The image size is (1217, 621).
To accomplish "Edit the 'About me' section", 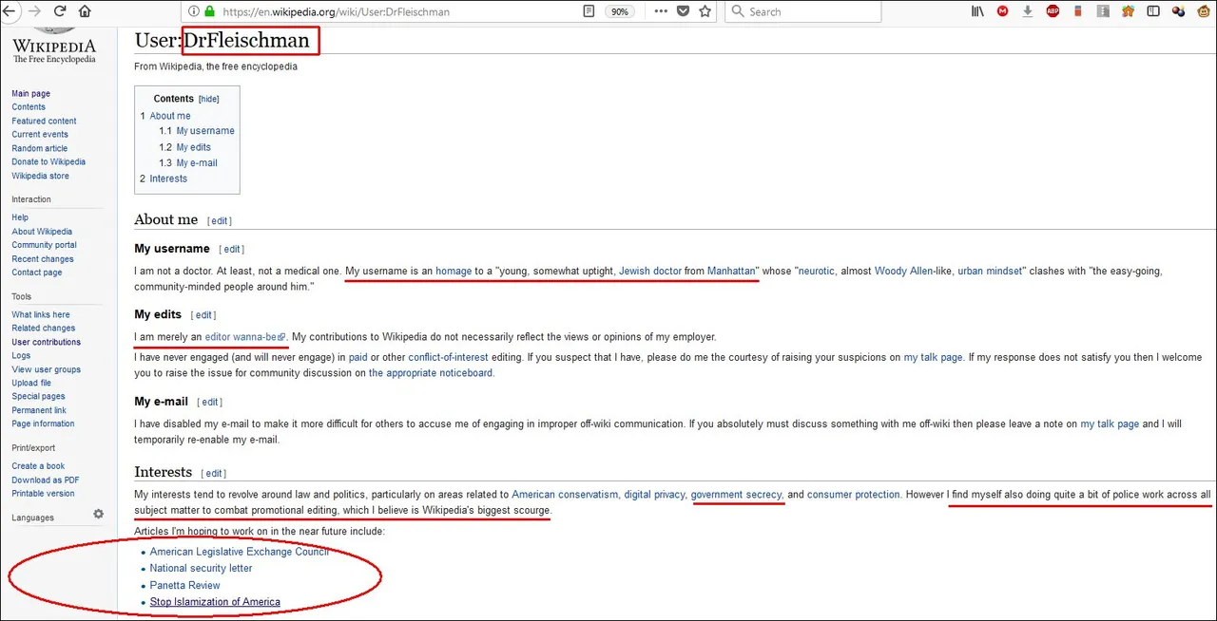I will pyautogui.click(x=220, y=220).
